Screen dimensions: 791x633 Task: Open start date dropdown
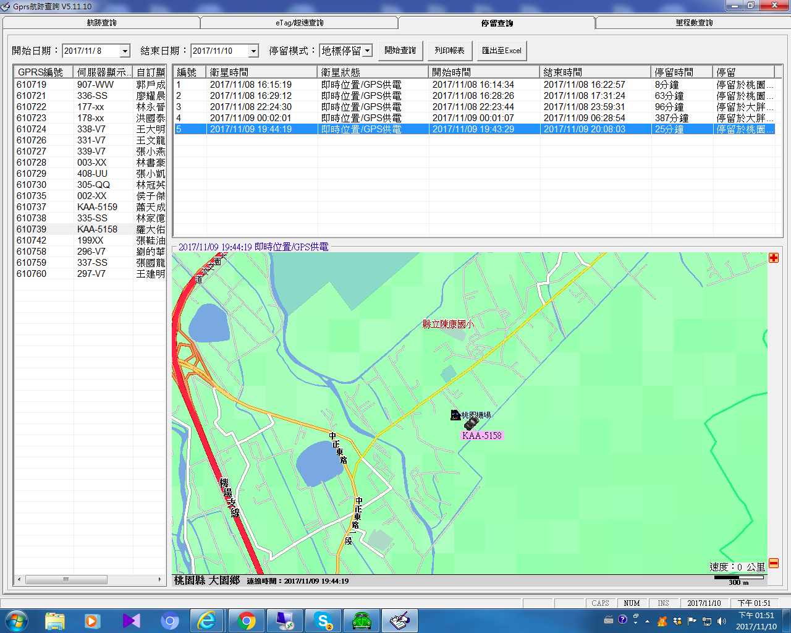(x=125, y=51)
